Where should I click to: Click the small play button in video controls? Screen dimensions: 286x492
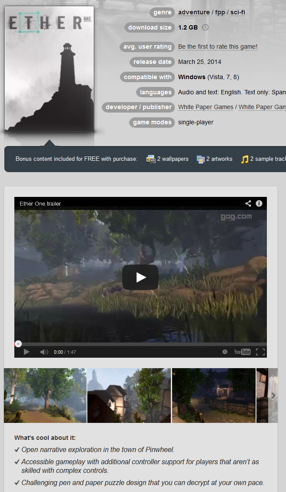(27, 352)
